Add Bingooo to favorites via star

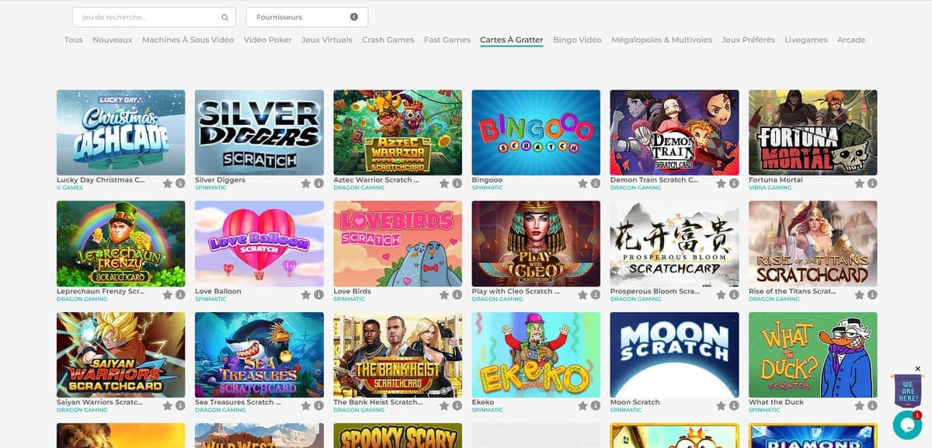click(x=582, y=183)
